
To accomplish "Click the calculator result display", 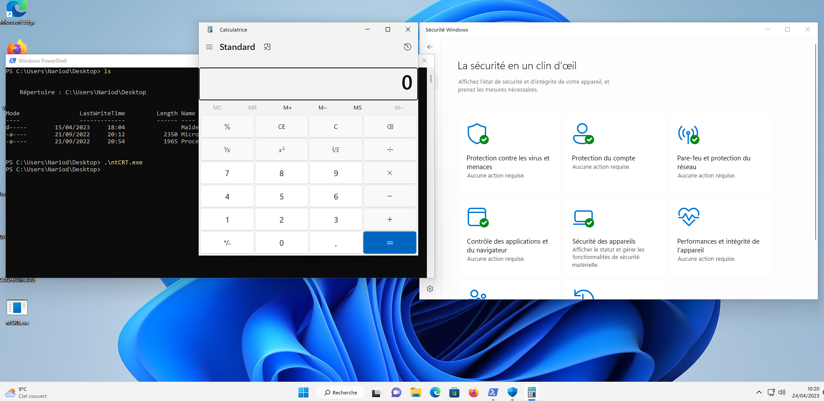I will coord(308,84).
